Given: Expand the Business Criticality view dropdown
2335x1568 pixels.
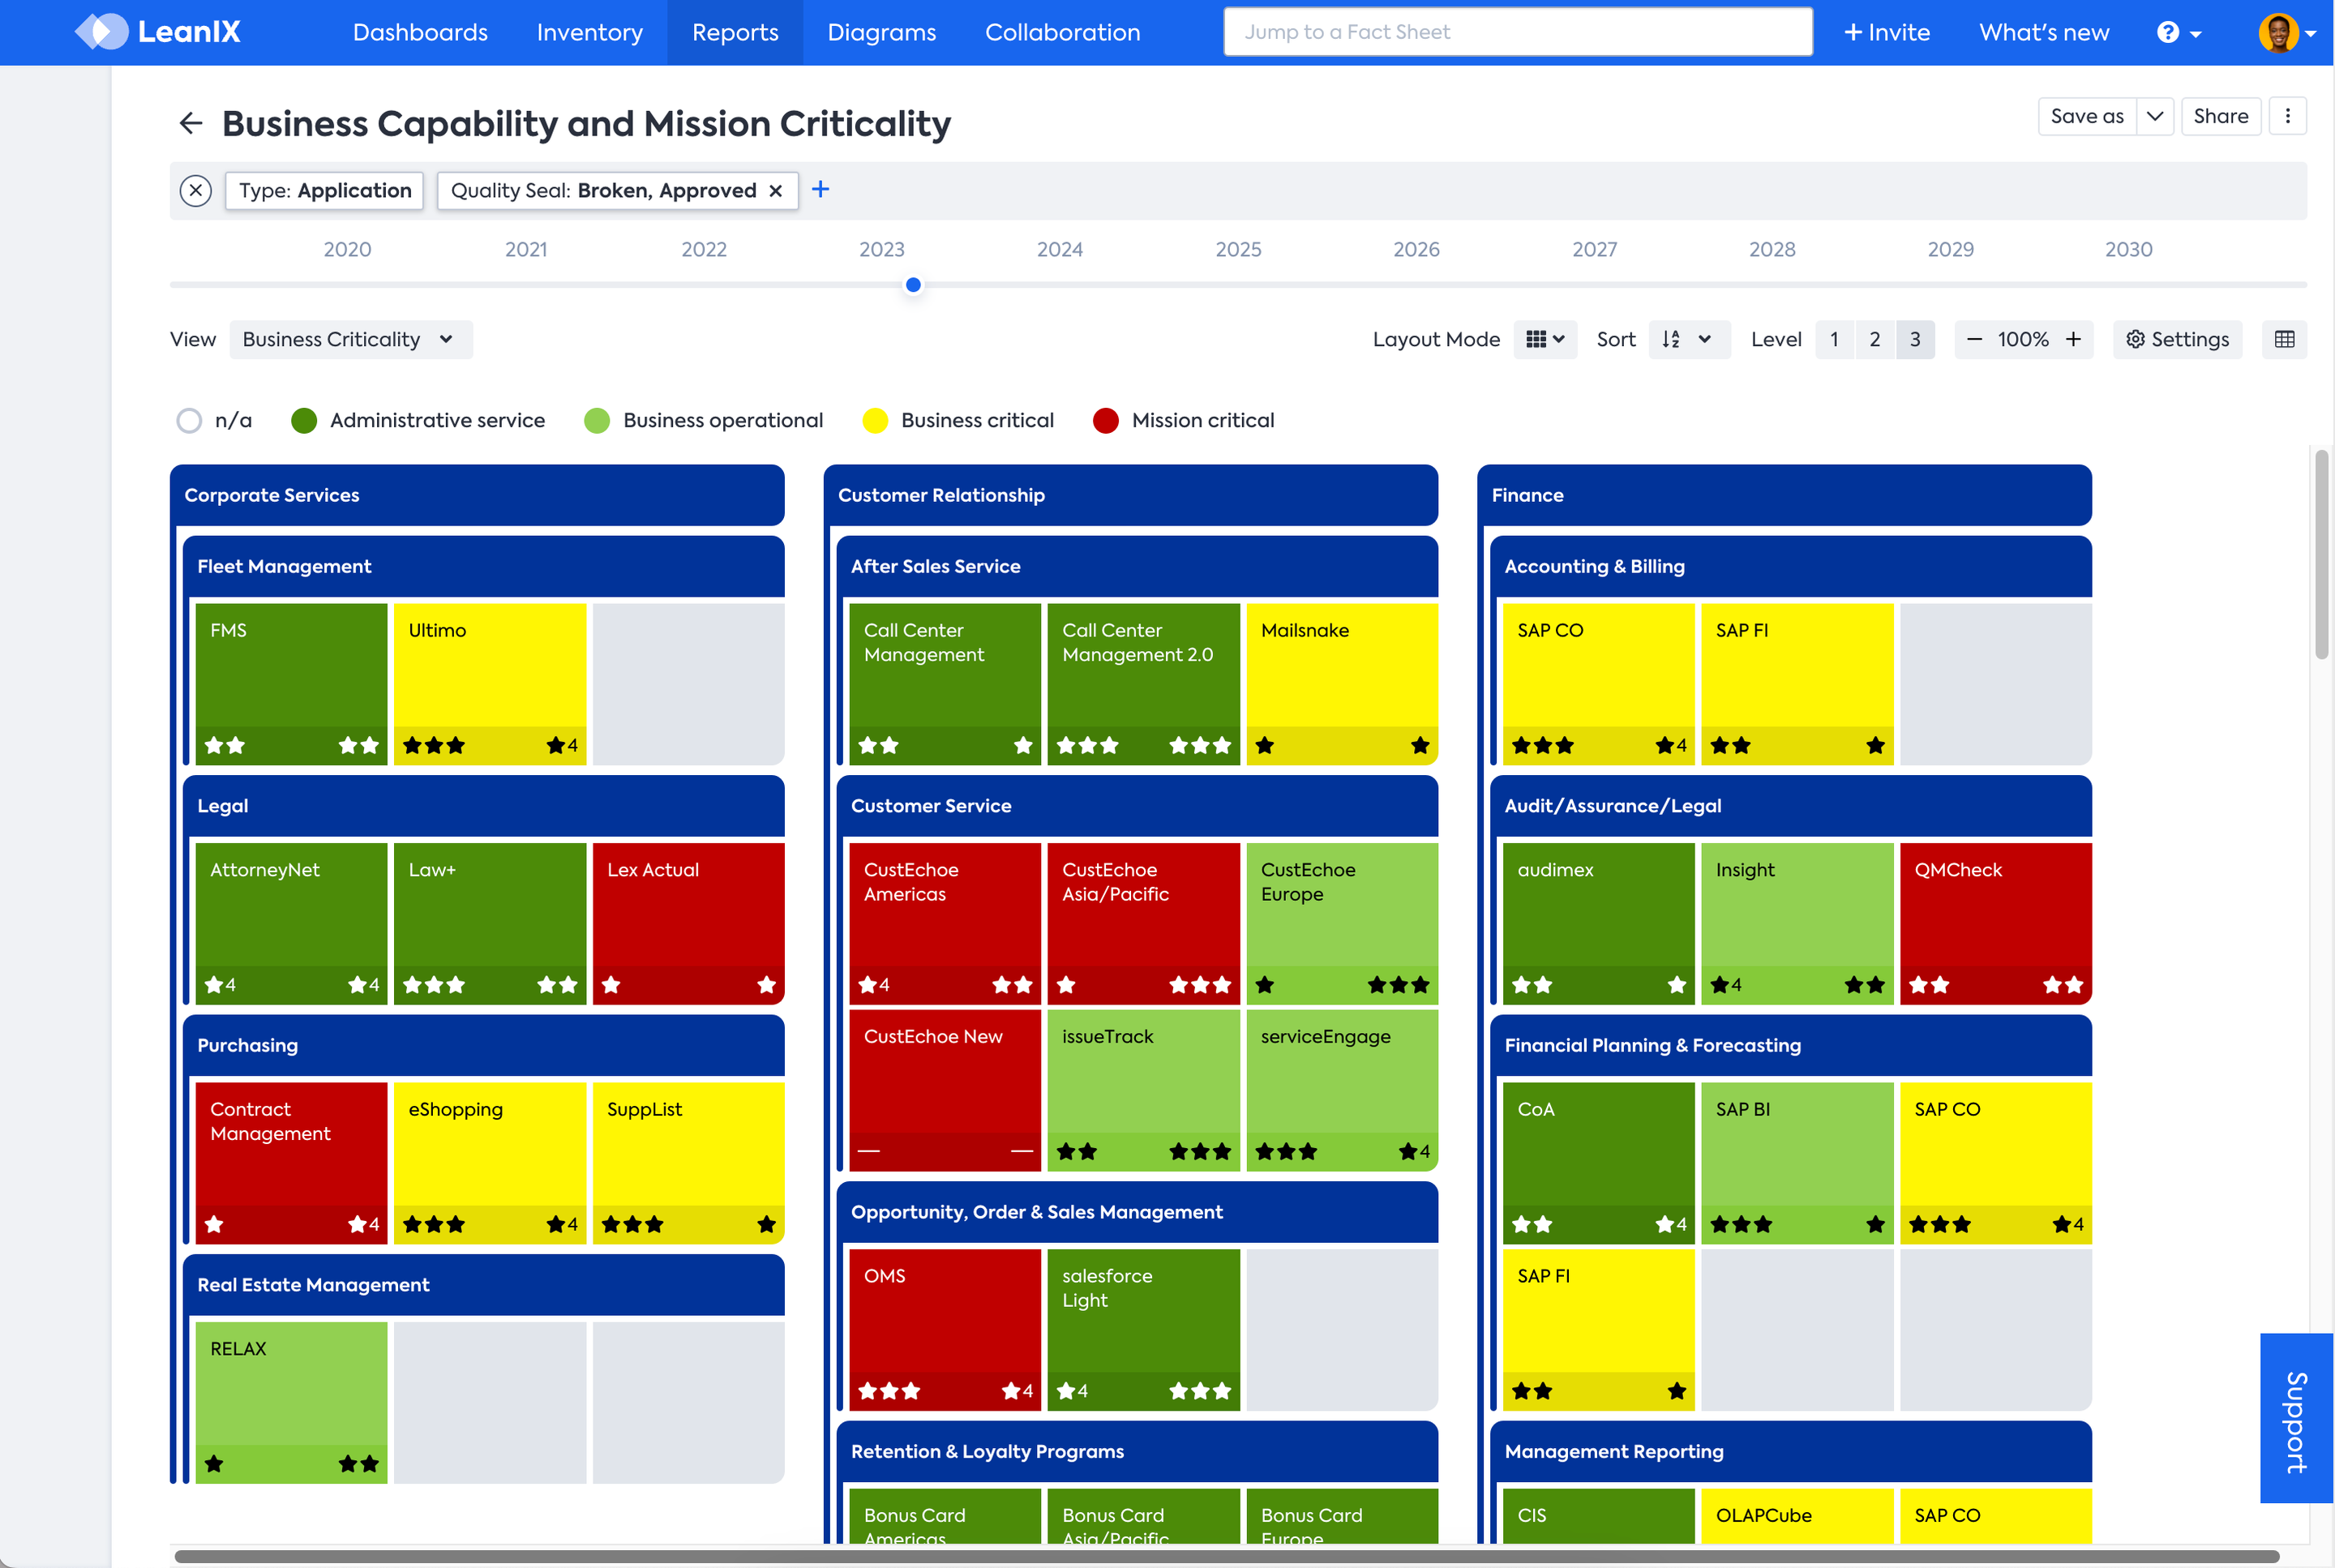Looking at the screenshot, I should pyautogui.click(x=349, y=339).
